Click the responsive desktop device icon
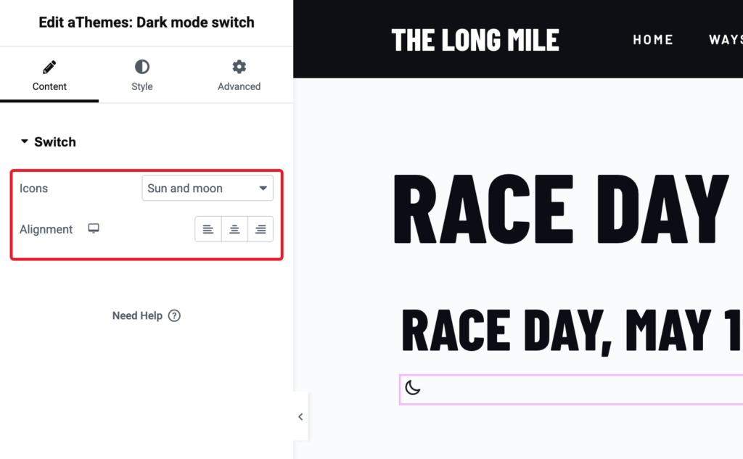This screenshot has width=743, height=459. [x=94, y=229]
